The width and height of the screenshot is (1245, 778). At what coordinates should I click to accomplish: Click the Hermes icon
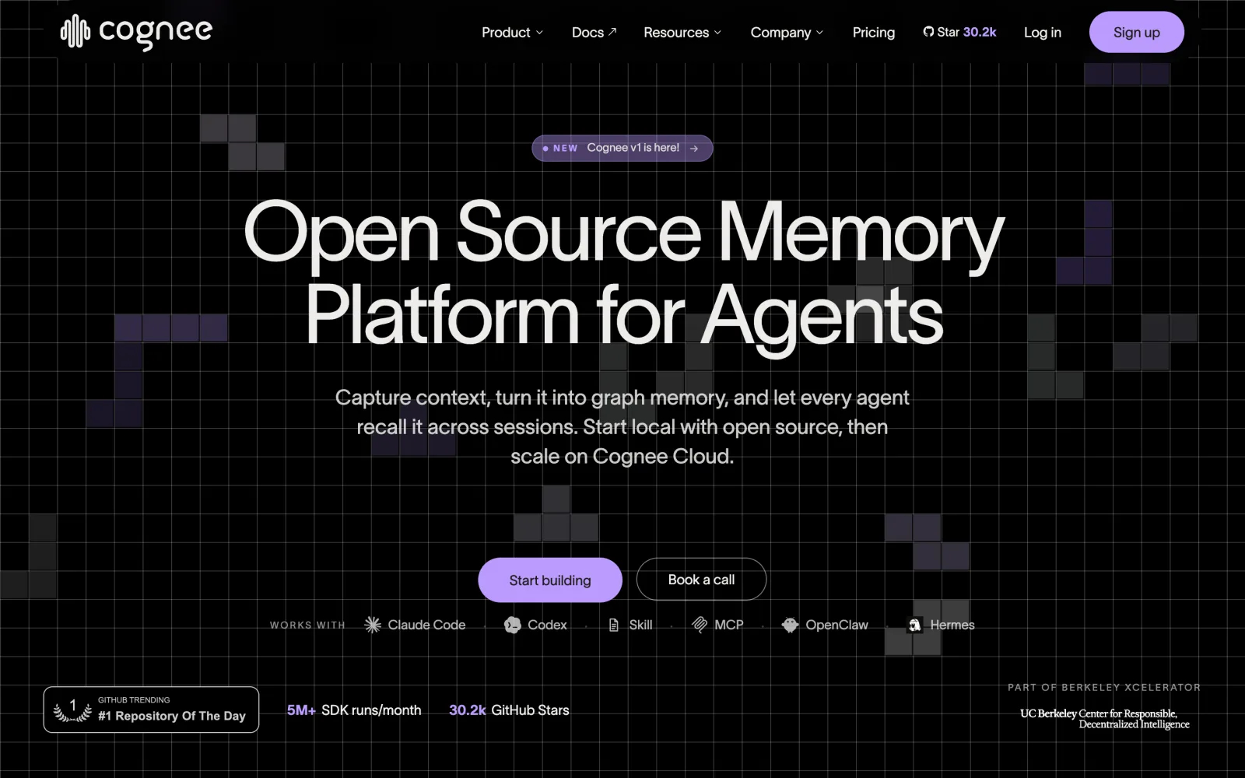click(915, 625)
